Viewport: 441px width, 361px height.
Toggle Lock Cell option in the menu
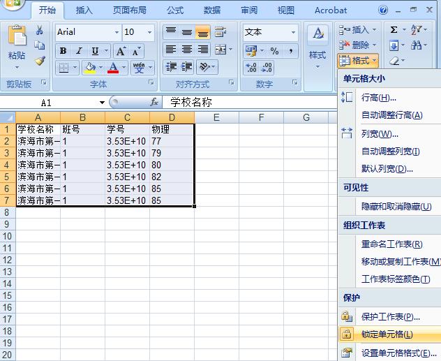tap(387, 334)
